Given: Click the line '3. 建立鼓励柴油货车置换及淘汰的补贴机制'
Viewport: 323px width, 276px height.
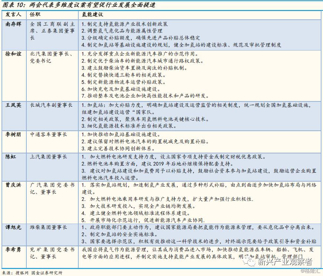Looking at the screenshot, I should (x=134, y=68).
